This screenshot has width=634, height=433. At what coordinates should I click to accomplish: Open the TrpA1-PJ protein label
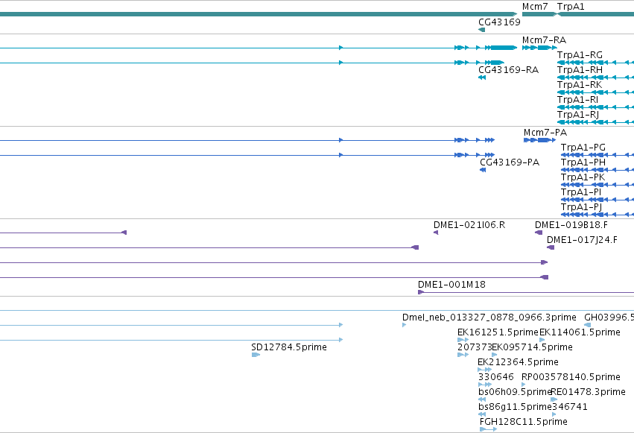tap(581, 207)
